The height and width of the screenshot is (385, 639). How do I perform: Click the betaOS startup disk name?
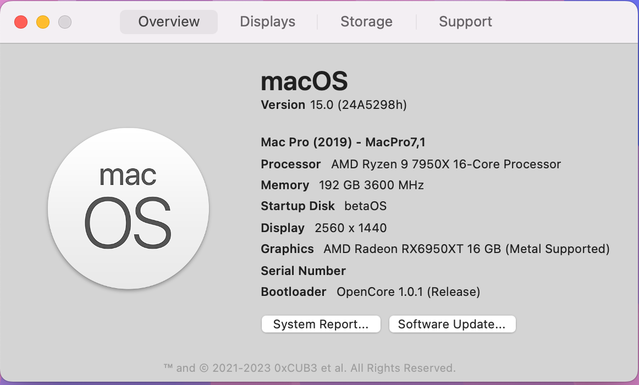[x=365, y=206]
